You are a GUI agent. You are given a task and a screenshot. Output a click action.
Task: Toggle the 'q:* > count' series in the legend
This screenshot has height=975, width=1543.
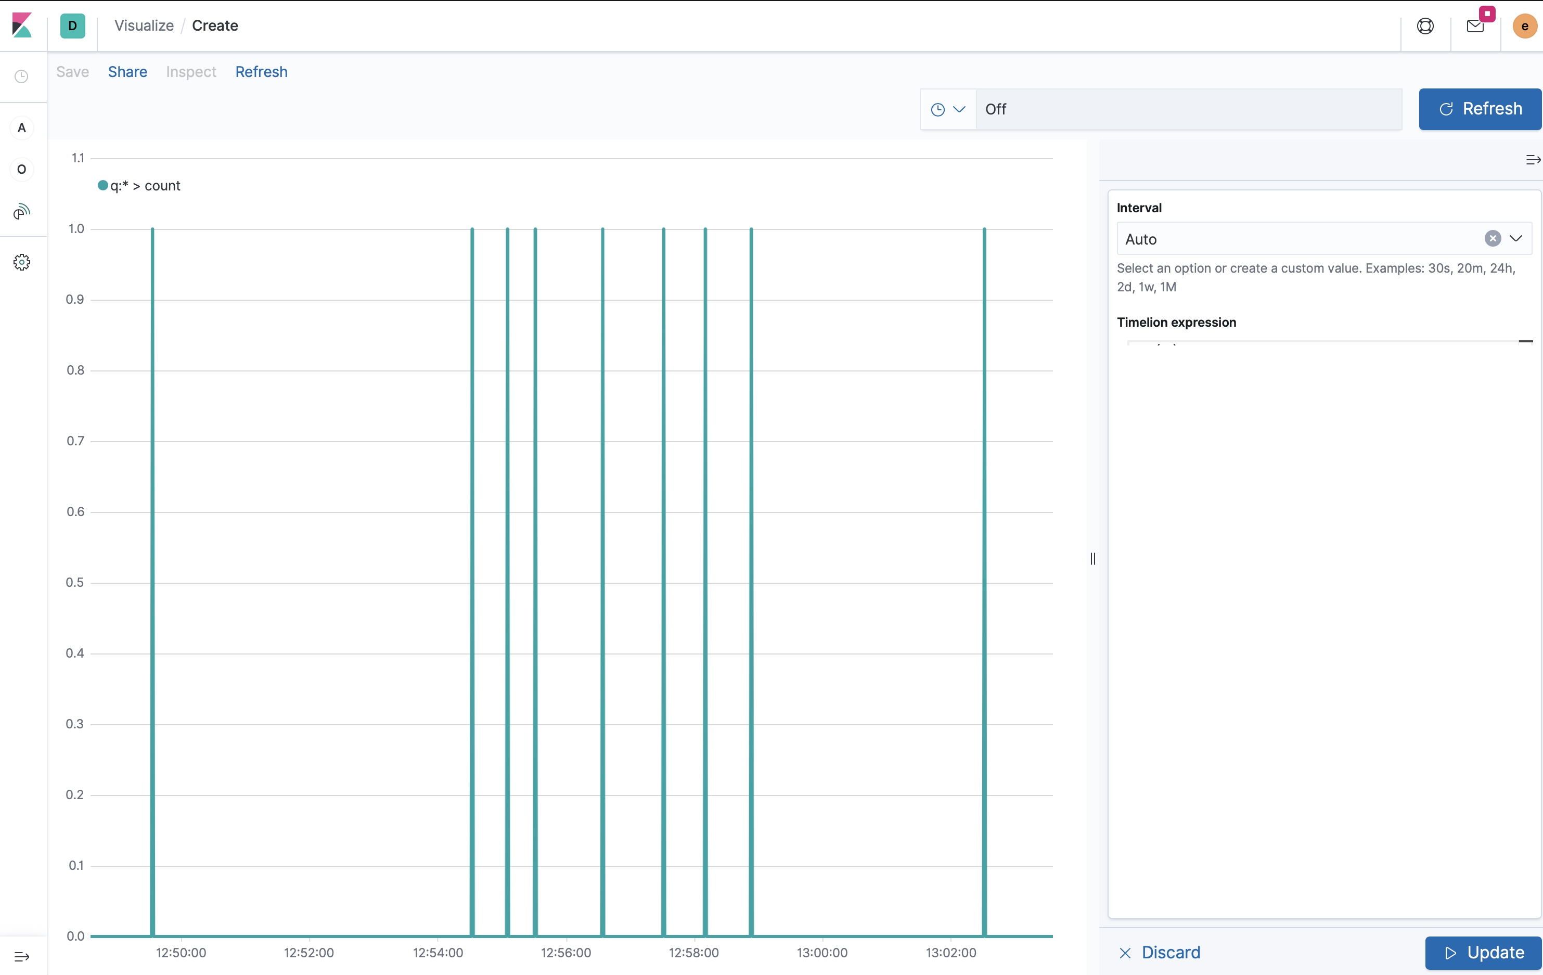point(138,186)
